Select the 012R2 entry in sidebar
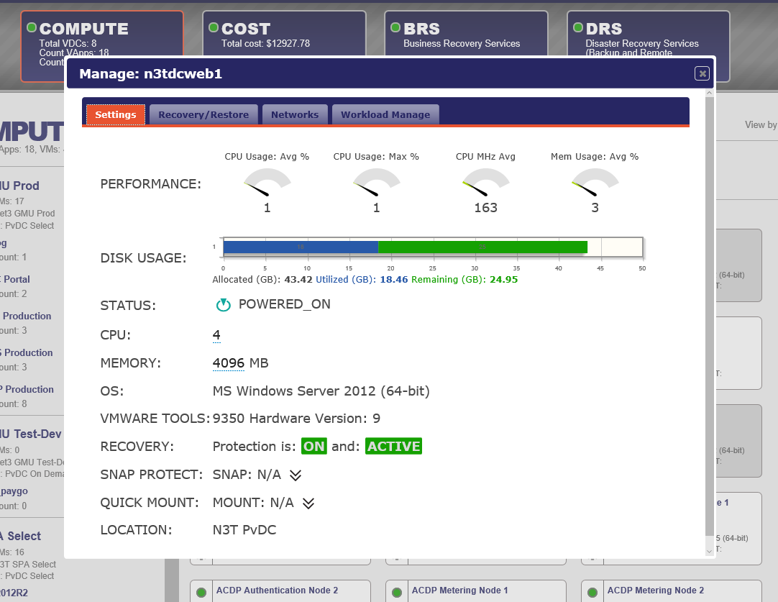This screenshot has height=602, width=778. 14,593
